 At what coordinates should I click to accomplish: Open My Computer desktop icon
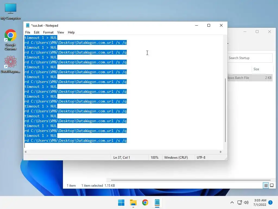[x=11, y=11]
